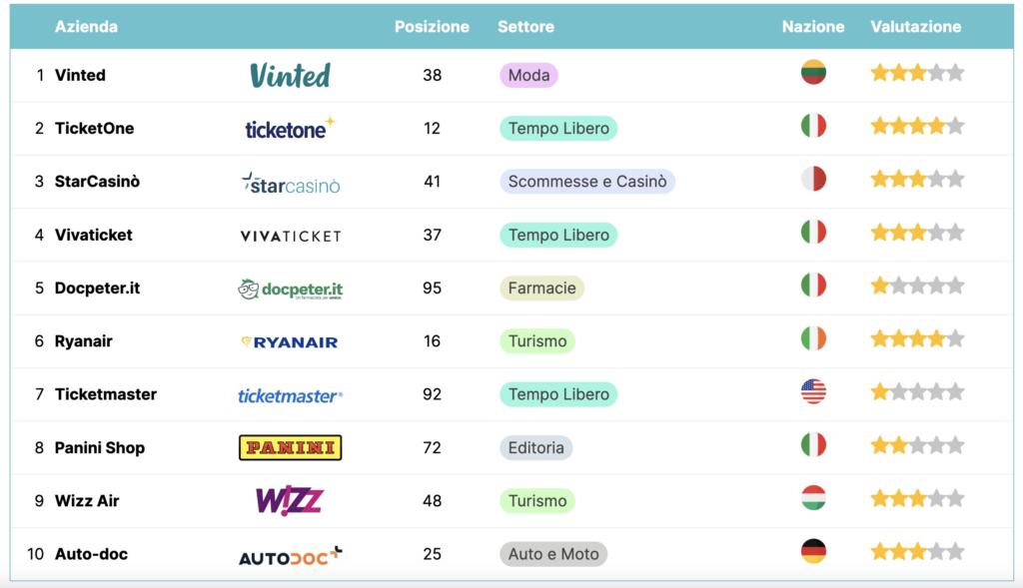
Task: Select the Scommesse e Casinò sector tag
Action: 587,182
